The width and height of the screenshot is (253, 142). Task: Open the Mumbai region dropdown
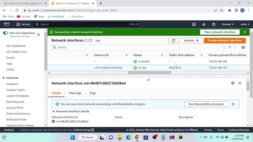228,24
